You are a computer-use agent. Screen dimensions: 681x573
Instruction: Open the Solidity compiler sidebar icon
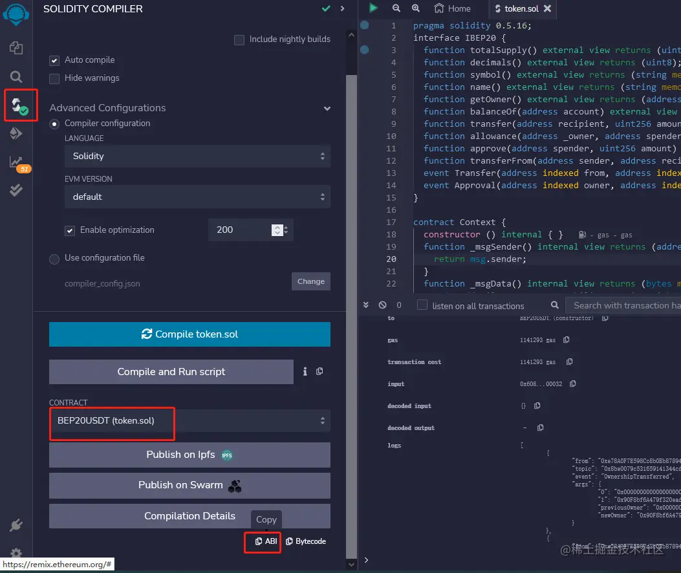coord(19,105)
